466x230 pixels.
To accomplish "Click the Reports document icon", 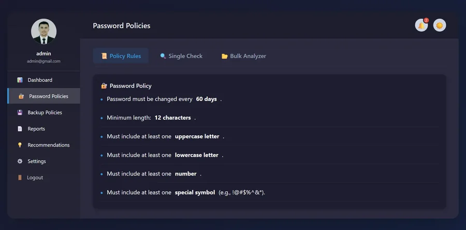I will pos(20,128).
